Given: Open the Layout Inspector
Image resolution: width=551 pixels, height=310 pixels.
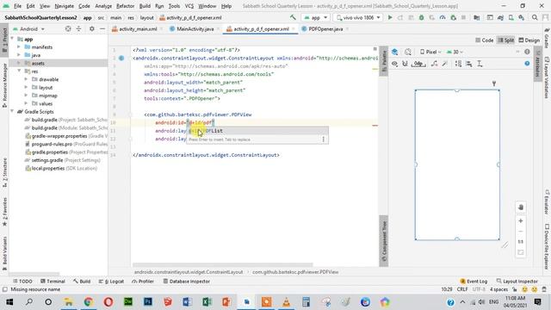Looking at the screenshot, I should tap(517, 282).
